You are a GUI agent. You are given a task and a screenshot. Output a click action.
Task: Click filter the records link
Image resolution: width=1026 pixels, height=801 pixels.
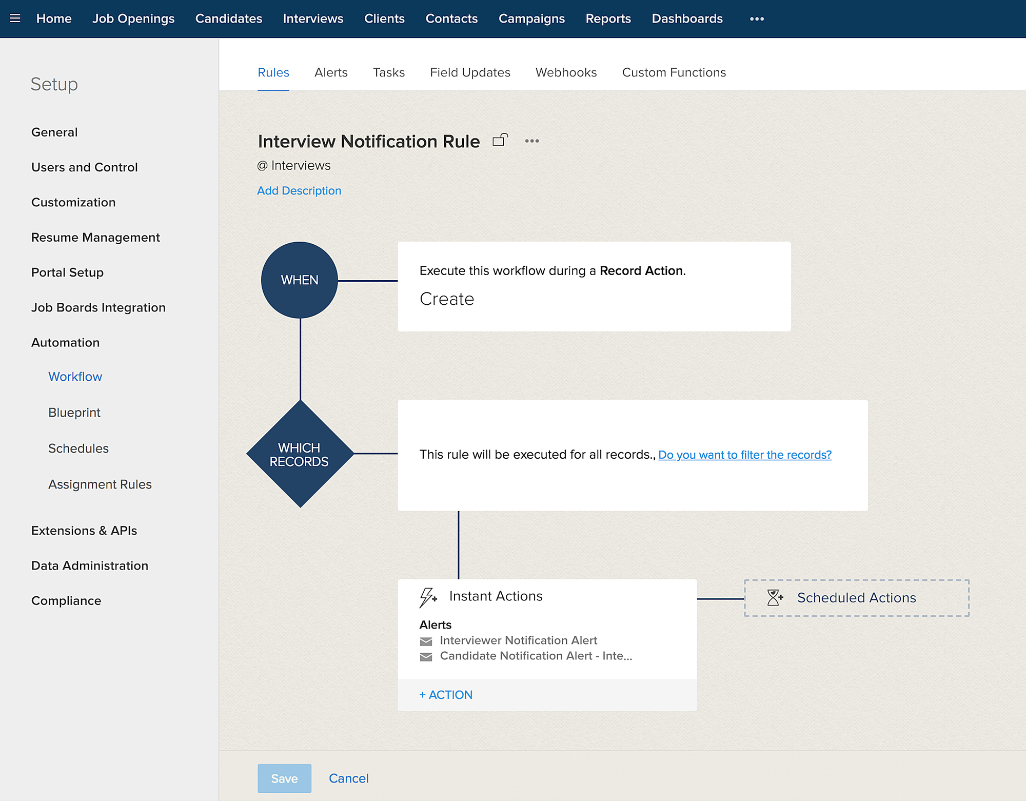point(744,455)
